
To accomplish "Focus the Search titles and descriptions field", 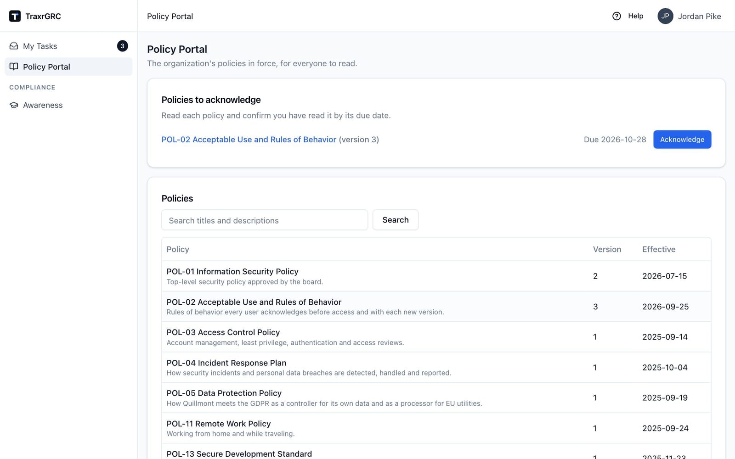I will (265, 220).
